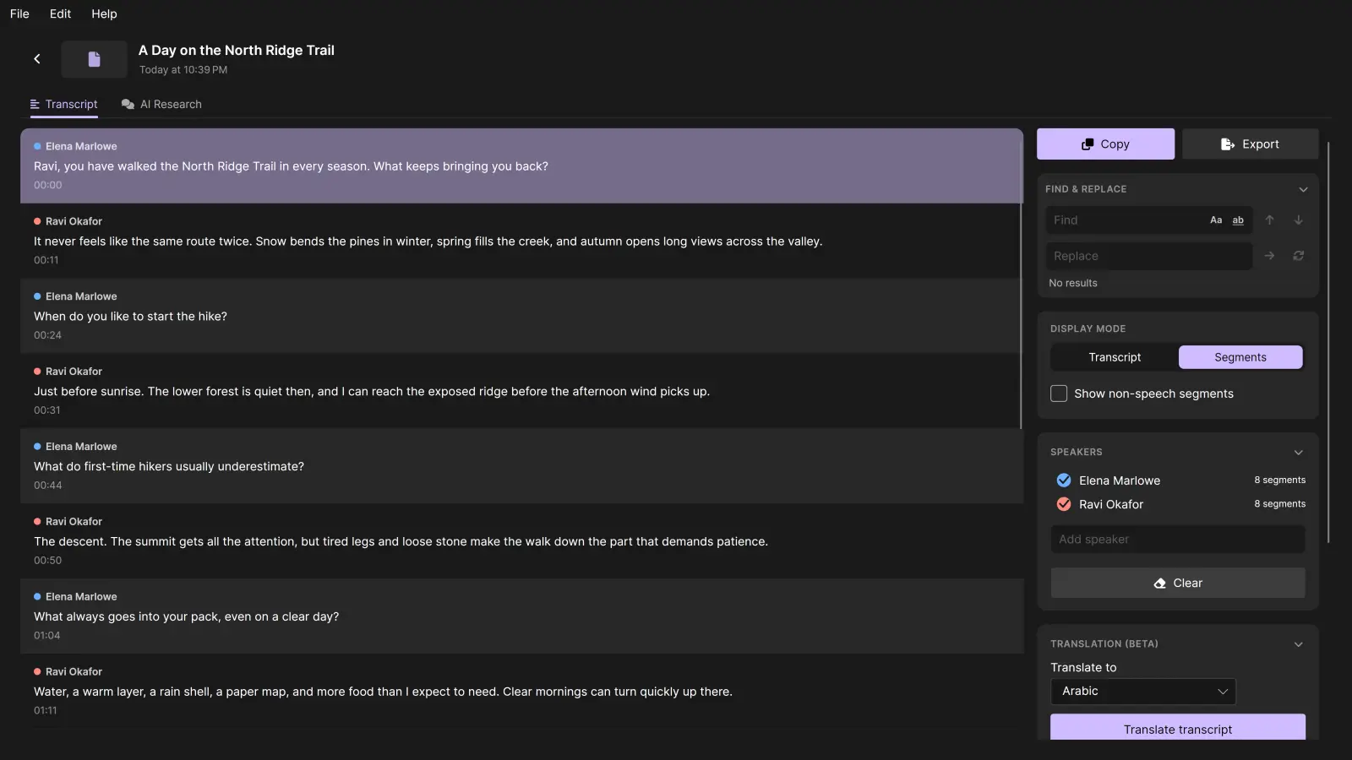Collapse the Find & Replace section
This screenshot has width=1352, height=760.
point(1303,189)
